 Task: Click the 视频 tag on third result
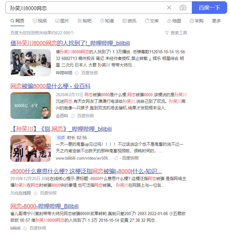click(61, 138)
